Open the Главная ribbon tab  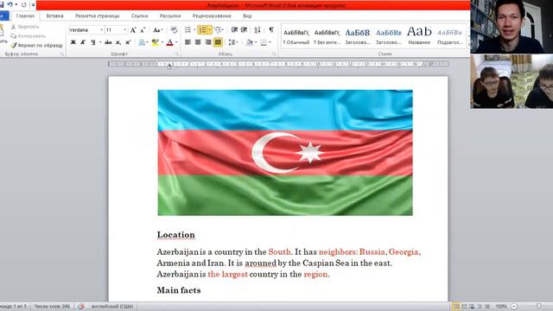tap(25, 16)
